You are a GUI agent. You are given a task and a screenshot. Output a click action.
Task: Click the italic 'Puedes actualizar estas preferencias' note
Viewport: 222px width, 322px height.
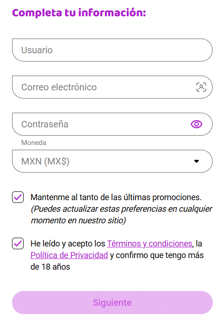121,209
